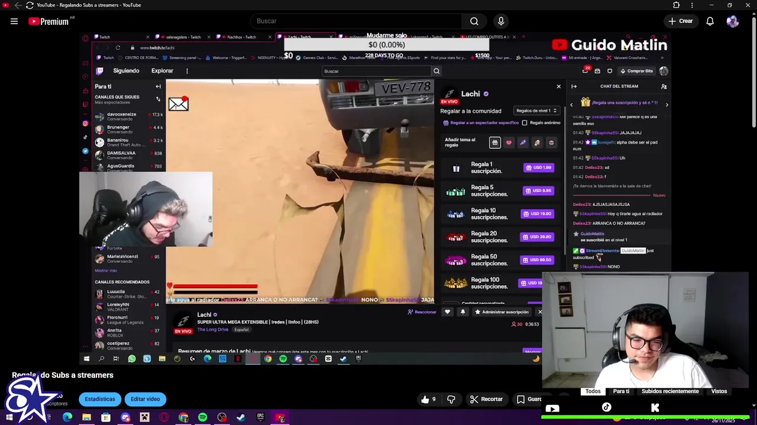Select davooxeneize channel in Twitch sidebar
Screen dimensions: 757x425
(x=128, y=116)
